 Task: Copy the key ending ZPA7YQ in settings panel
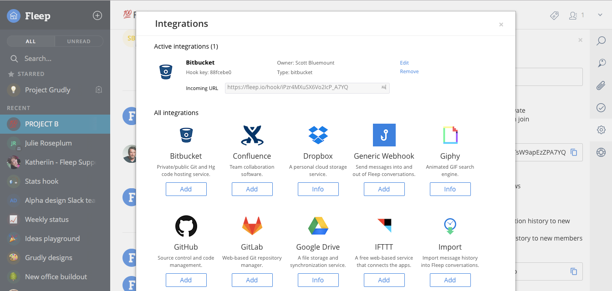574,152
